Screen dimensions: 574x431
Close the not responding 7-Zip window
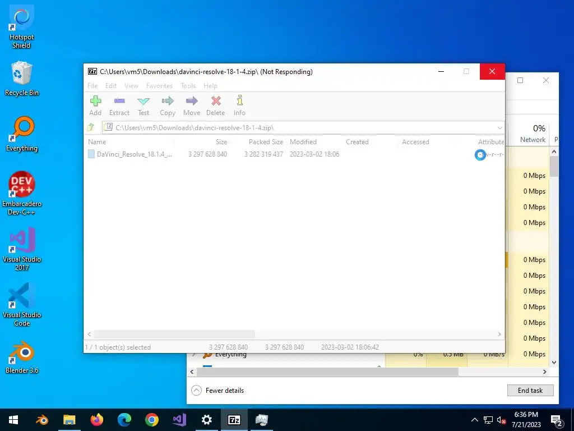[492, 71]
